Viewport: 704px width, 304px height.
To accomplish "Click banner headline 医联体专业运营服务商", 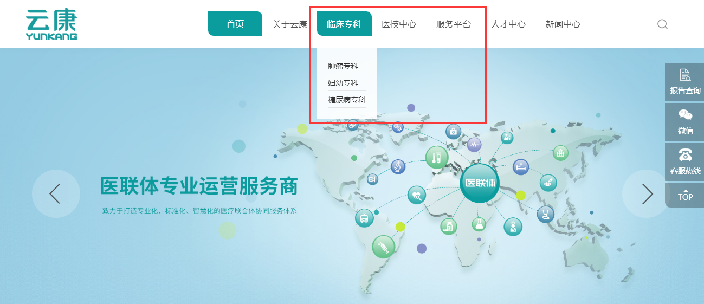I will tap(199, 186).
